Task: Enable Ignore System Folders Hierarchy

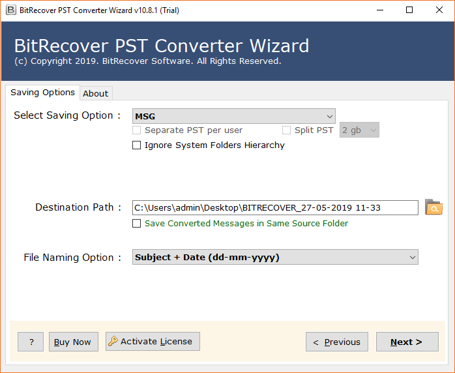Action: (x=136, y=145)
